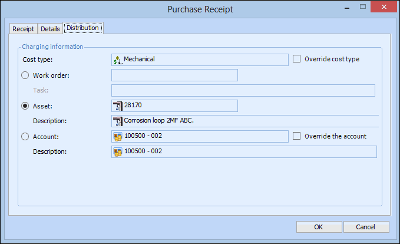Click the Asset field containing 28170
Screen dimensions: 400x244
[x=180, y=105]
